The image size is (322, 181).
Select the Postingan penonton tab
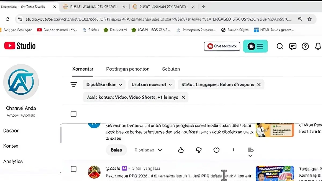[128, 69]
